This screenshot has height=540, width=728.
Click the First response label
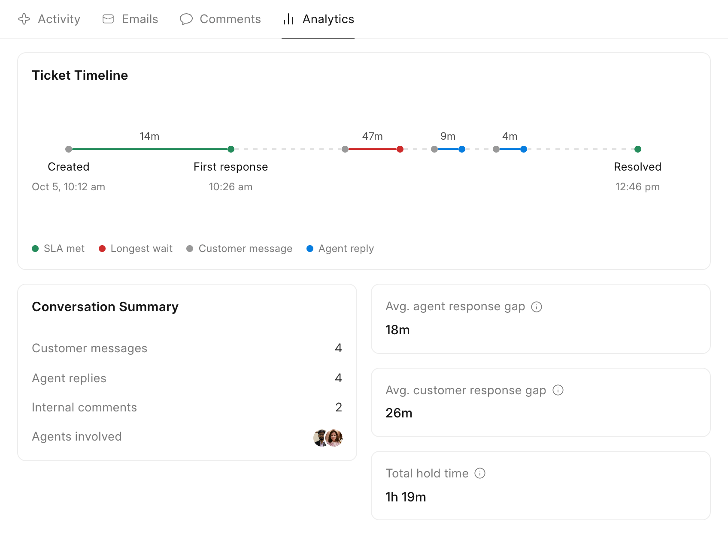(x=231, y=167)
